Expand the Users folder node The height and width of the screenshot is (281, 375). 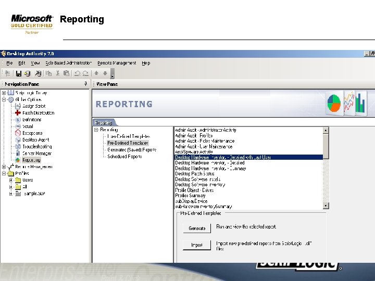[11, 180]
